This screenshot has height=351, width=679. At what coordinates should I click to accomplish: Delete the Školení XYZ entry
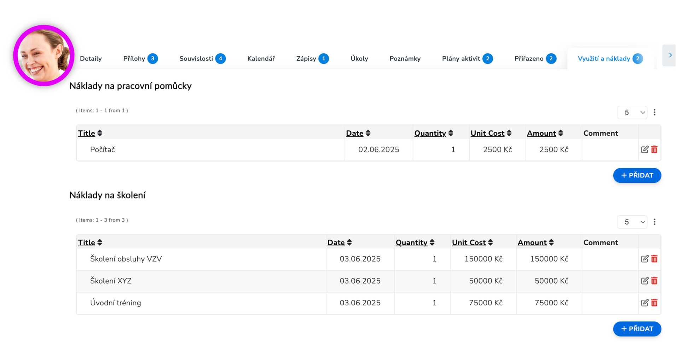pyautogui.click(x=654, y=281)
